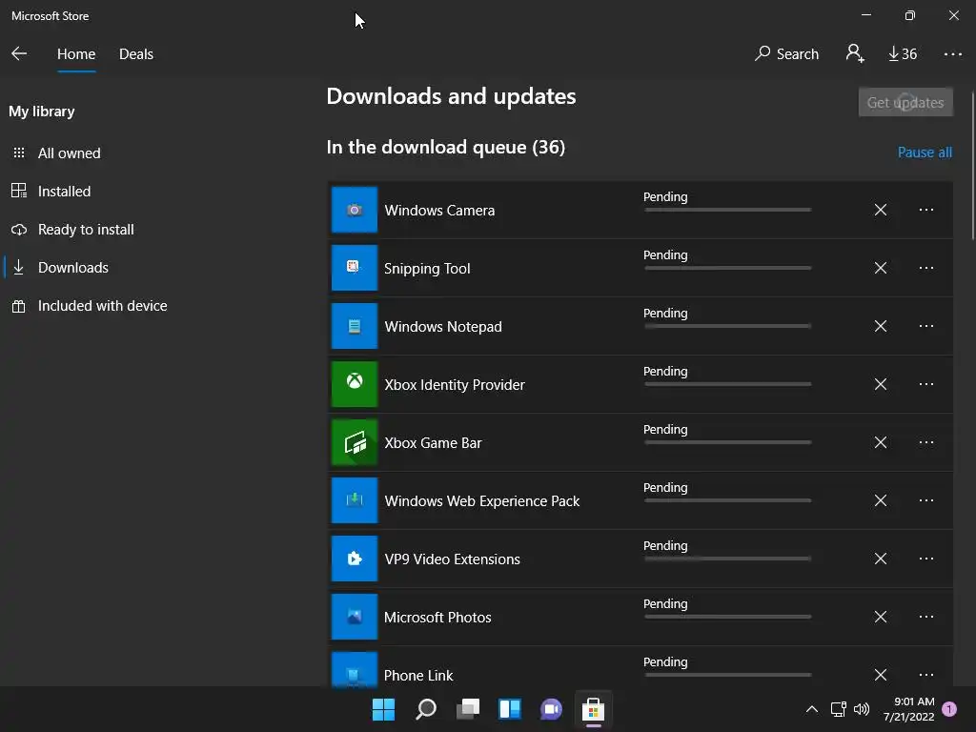
Task: Open the Windows Camera entry name
Action: [x=439, y=211]
